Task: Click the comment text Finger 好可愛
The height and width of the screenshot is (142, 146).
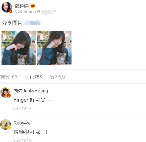Action: 34,100
